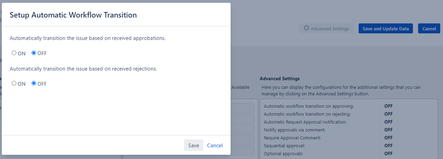Select the 'Automatic workflow transition on rejecting' row label

[x=307, y=114]
